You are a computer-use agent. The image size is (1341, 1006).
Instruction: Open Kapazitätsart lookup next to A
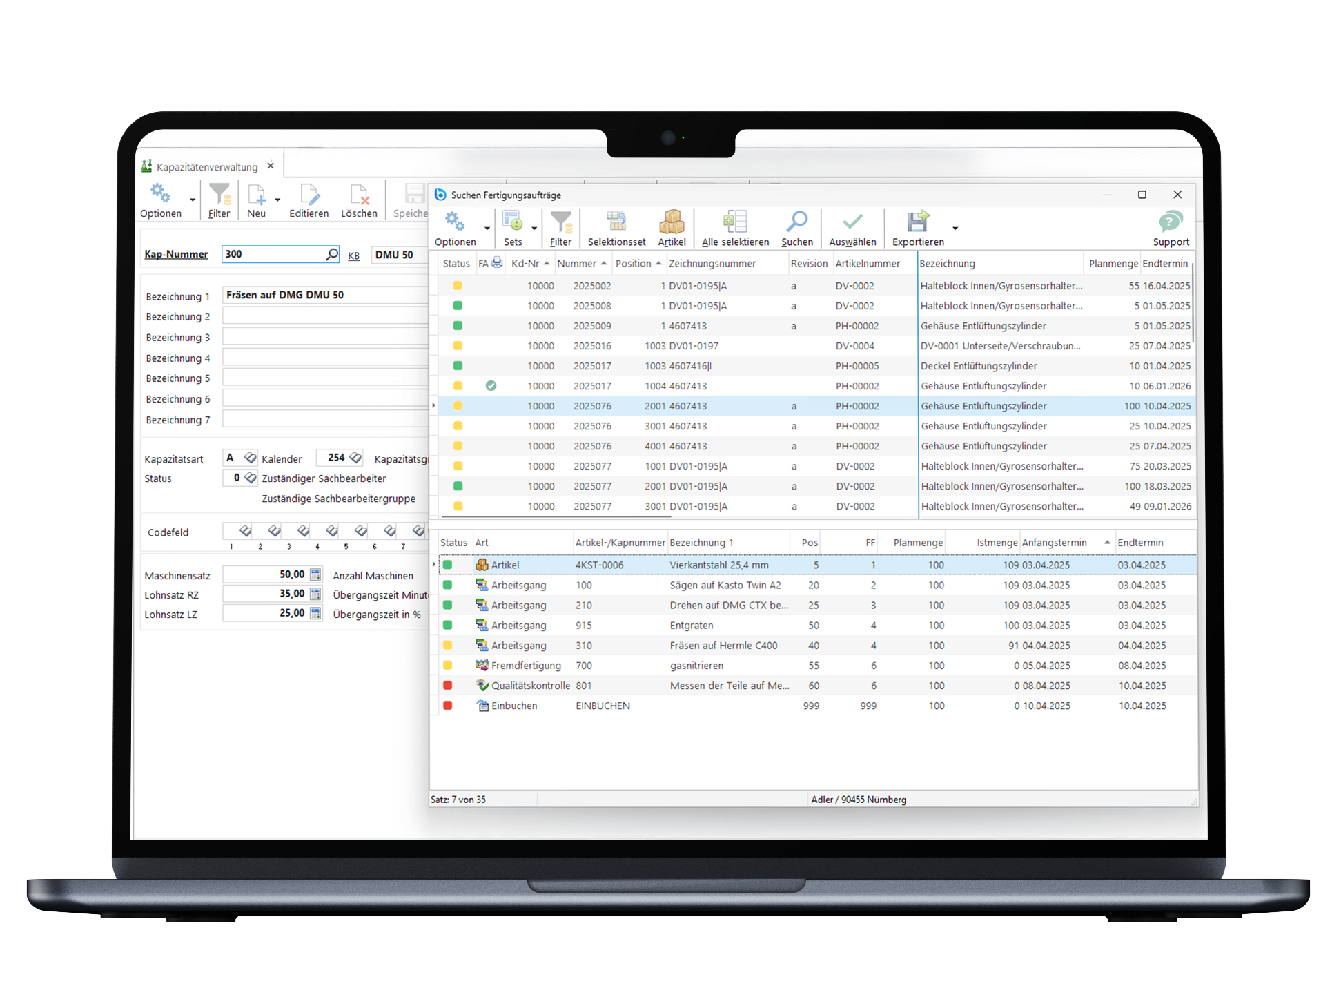pos(250,458)
